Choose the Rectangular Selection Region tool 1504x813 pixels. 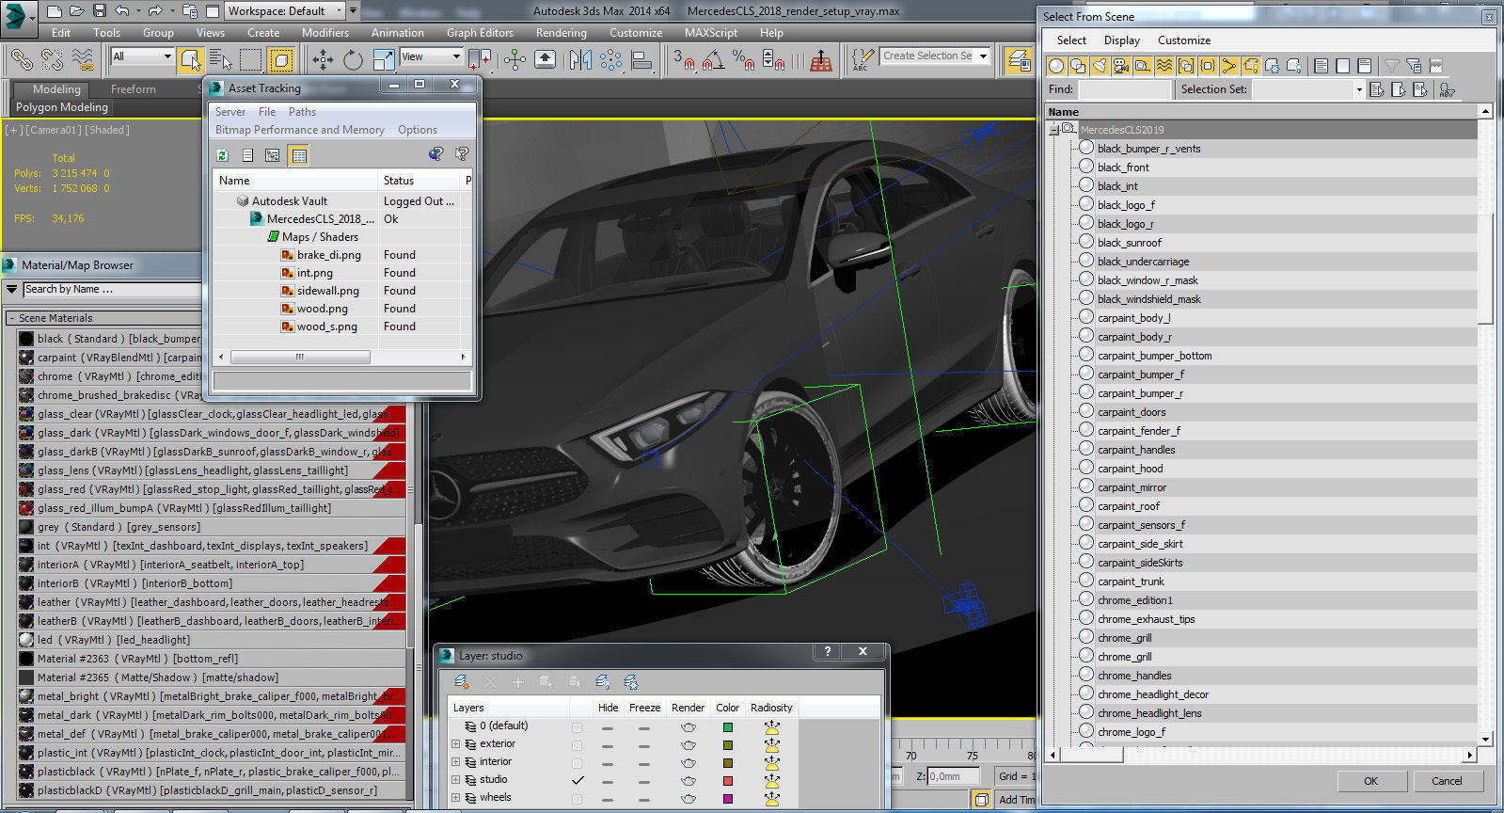pos(251,60)
